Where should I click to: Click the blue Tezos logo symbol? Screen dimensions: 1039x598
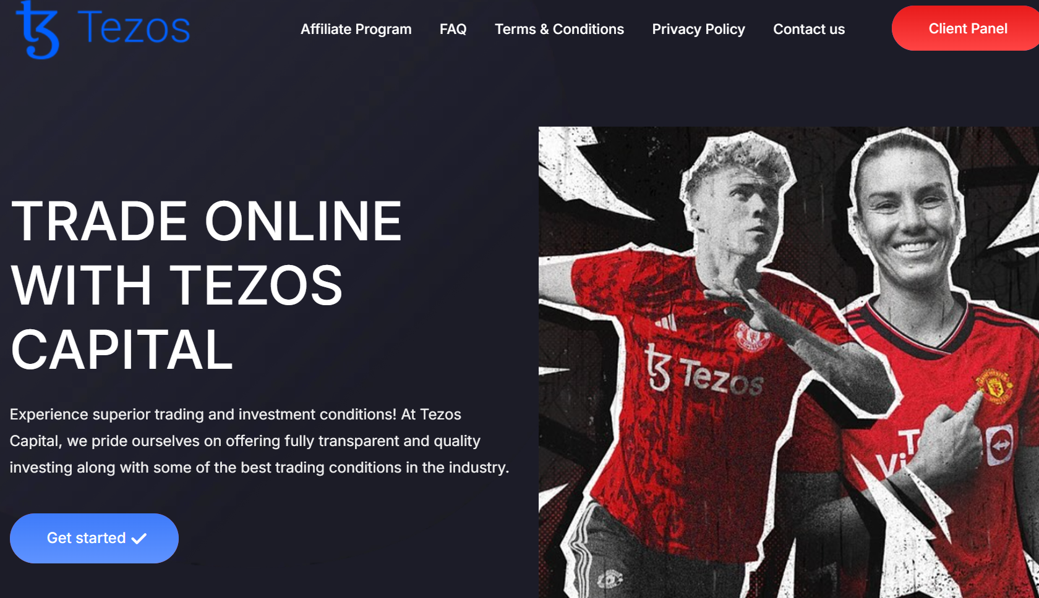tap(37, 30)
